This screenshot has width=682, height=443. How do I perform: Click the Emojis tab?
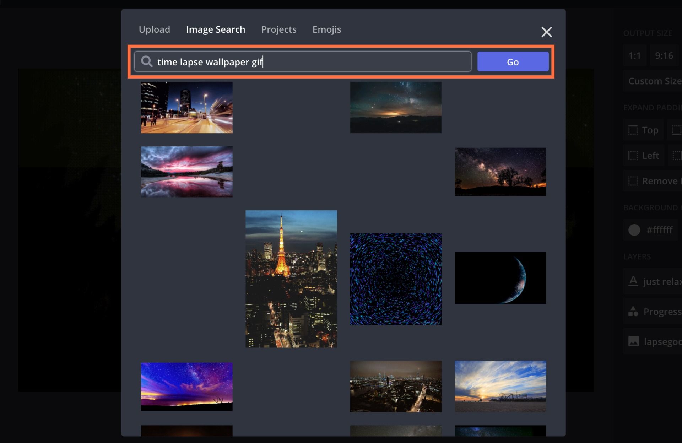coord(326,29)
